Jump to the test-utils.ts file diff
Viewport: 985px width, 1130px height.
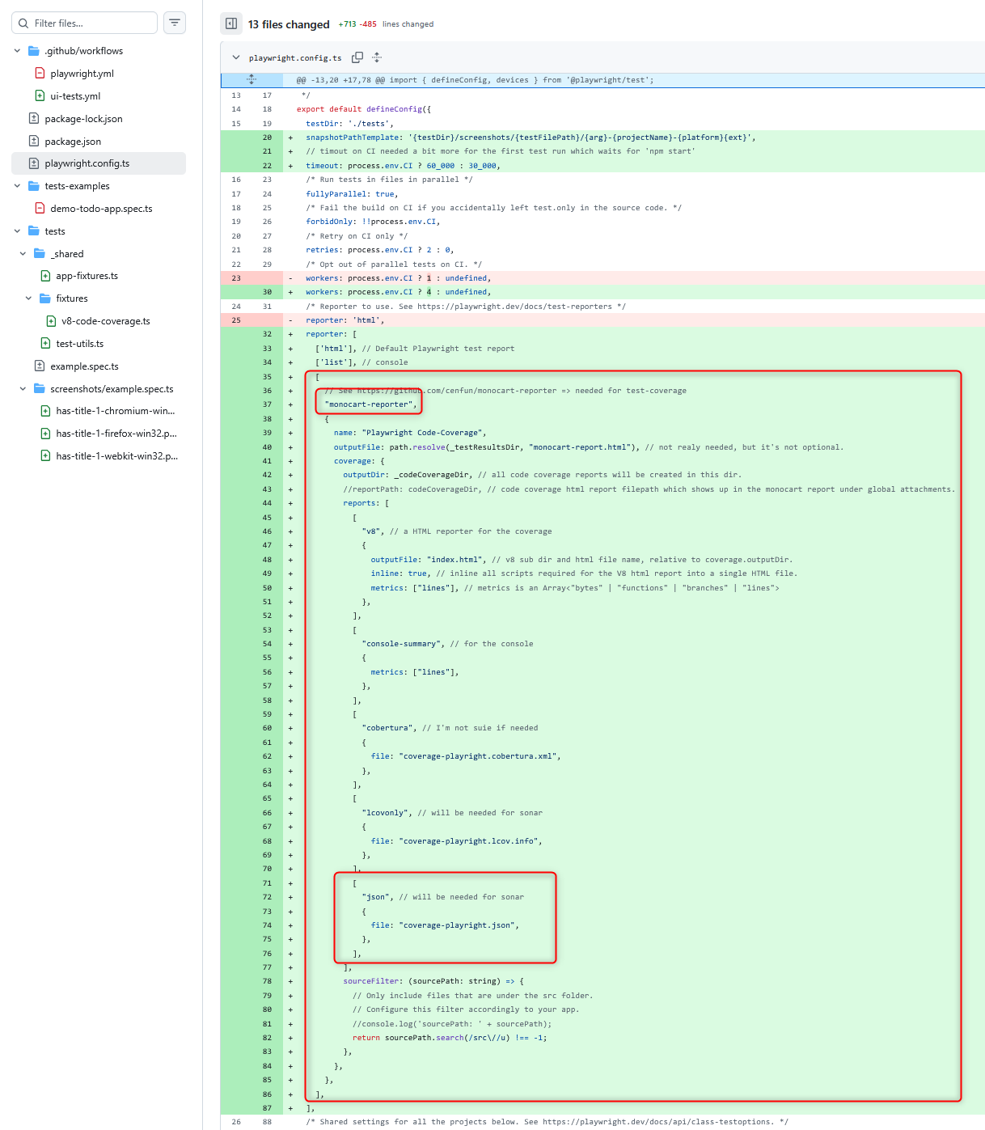point(79,344)
